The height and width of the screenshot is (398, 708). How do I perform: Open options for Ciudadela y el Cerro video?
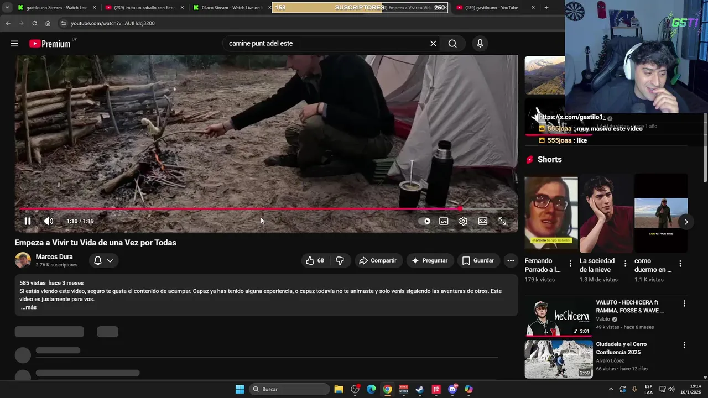coord(684,345)
